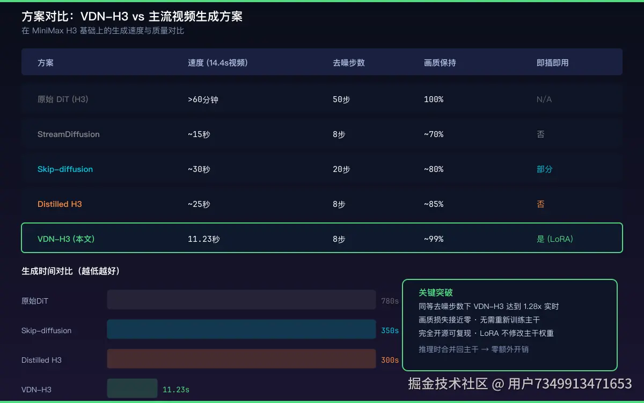This screenshot has height=403, width=644.
Task: Click the "50步" denoising steps cell
Action: coord(341,99)
